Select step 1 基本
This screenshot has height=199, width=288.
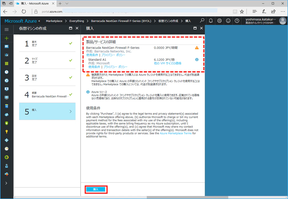(x=47, y=43)
